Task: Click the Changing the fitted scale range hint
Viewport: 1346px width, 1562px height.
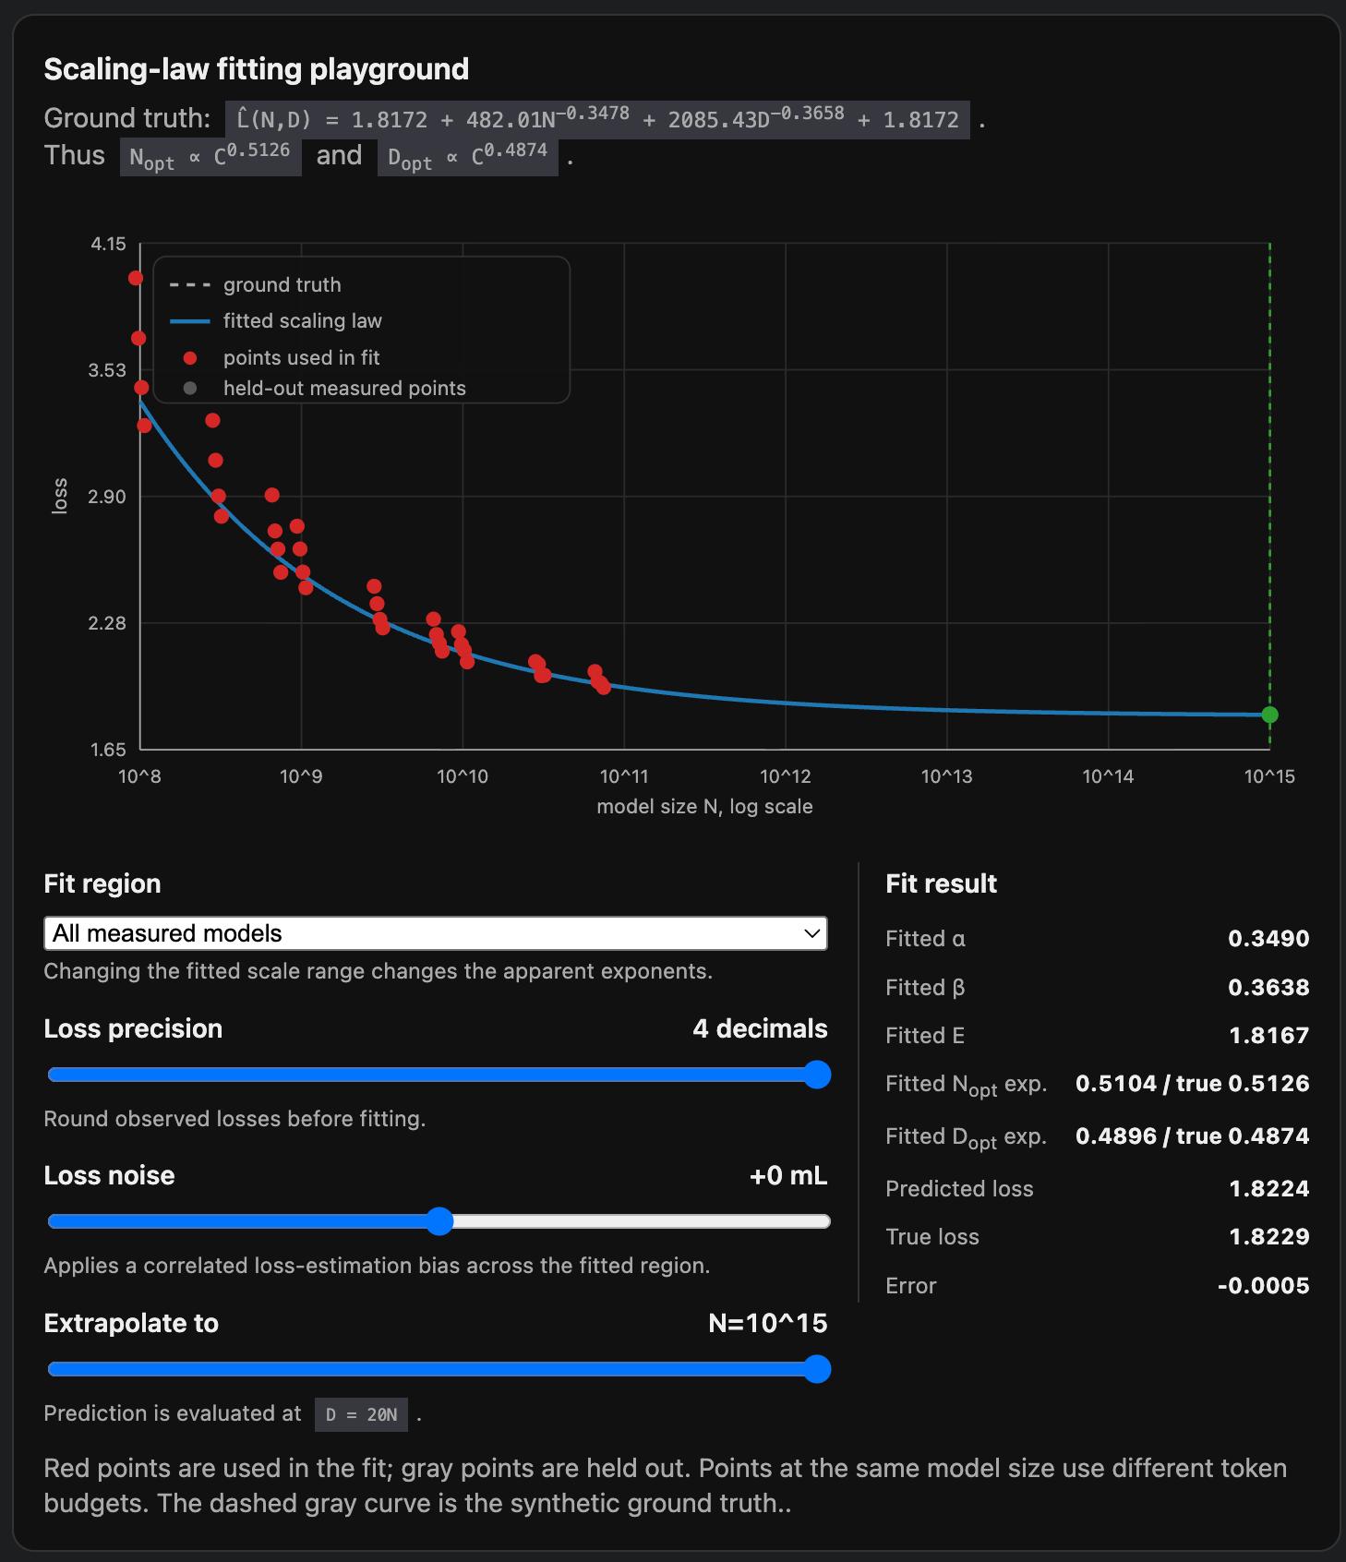Action: (x=379, y=971)
